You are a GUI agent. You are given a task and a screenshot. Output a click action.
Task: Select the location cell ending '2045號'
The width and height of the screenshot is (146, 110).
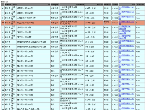pyautogui.click(x=34, y=13)
